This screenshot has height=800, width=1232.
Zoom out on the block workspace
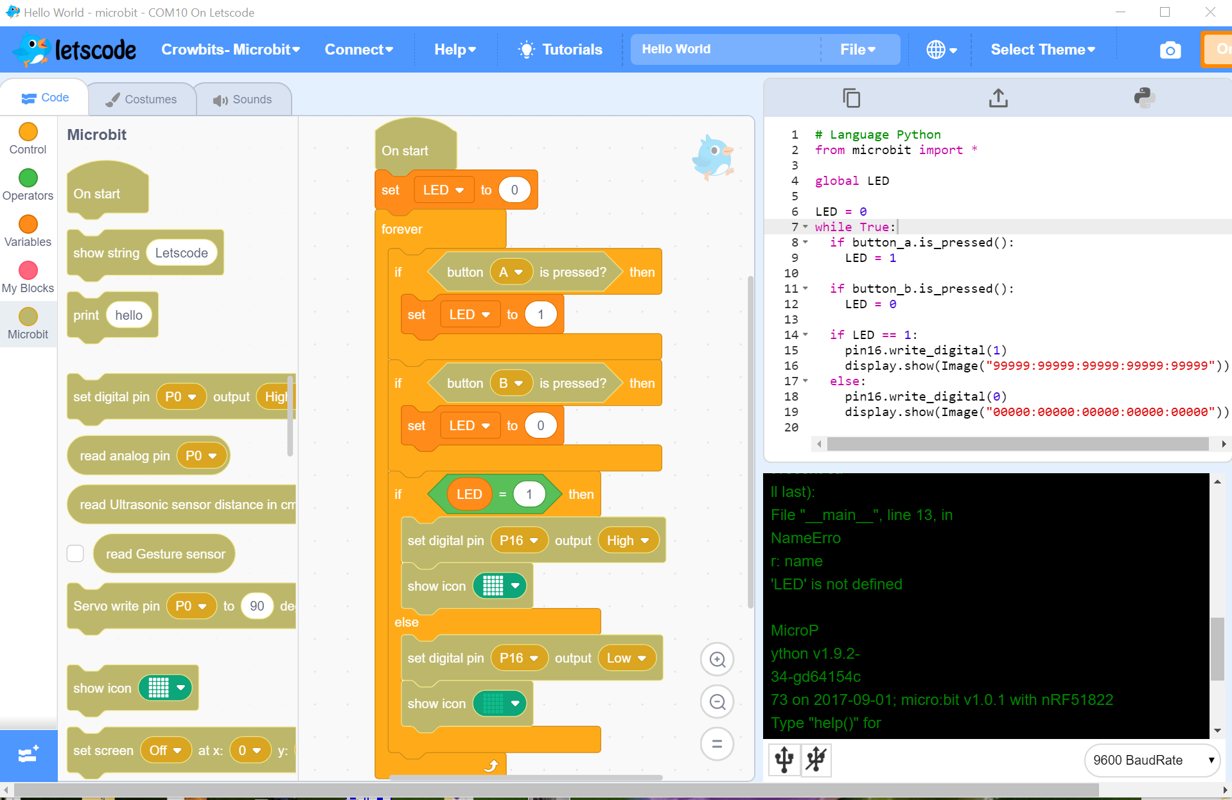click(x=717, y=702)
